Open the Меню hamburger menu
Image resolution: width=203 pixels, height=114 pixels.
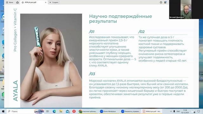(x=10, y=2)
